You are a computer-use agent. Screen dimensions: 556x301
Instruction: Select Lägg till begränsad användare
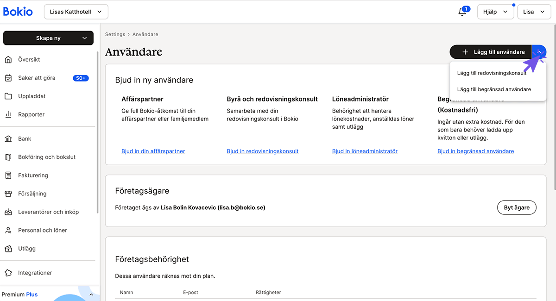click(494, 89)
